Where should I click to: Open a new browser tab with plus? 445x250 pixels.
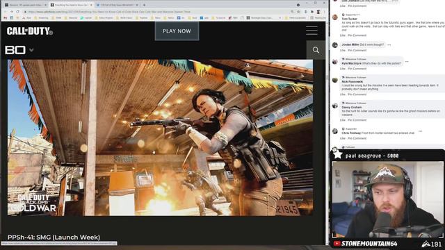pyautogui.click(x=144, y=5)
